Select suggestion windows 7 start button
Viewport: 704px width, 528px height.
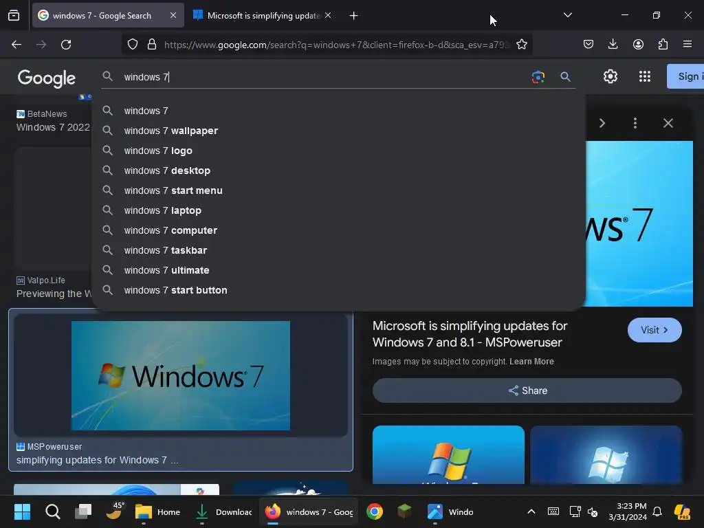tap(338, 290)
